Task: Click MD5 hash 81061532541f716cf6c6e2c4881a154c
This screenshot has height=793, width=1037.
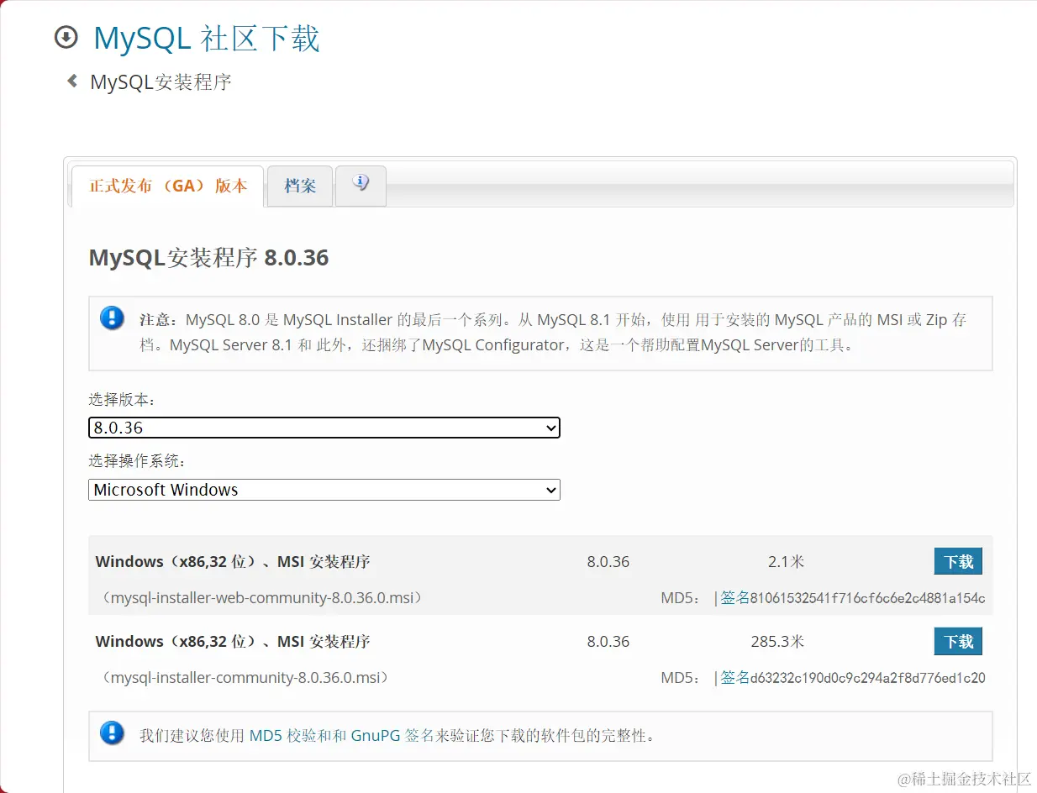Action: pos(868,598)
